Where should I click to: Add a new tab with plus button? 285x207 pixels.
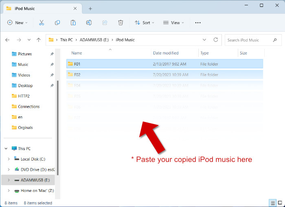pos(90,9)
